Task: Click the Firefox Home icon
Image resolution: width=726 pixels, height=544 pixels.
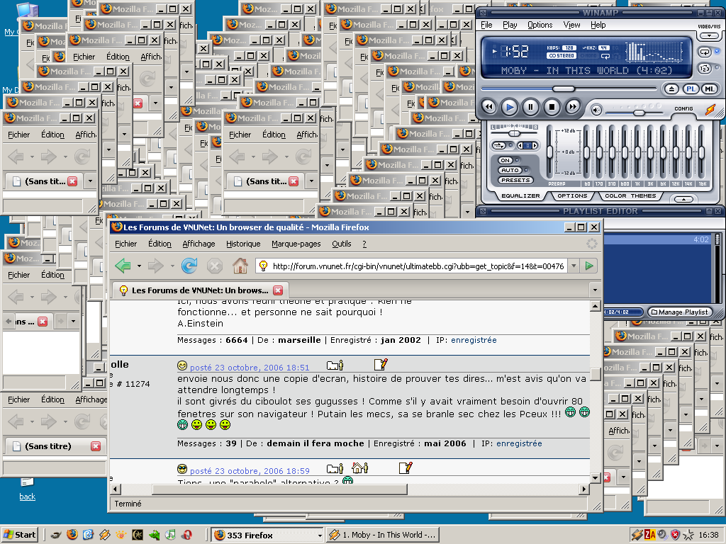Action: [x=240, y=266]
